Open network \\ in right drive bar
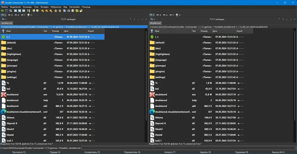The image size is (297, 154). pos(178,15)
